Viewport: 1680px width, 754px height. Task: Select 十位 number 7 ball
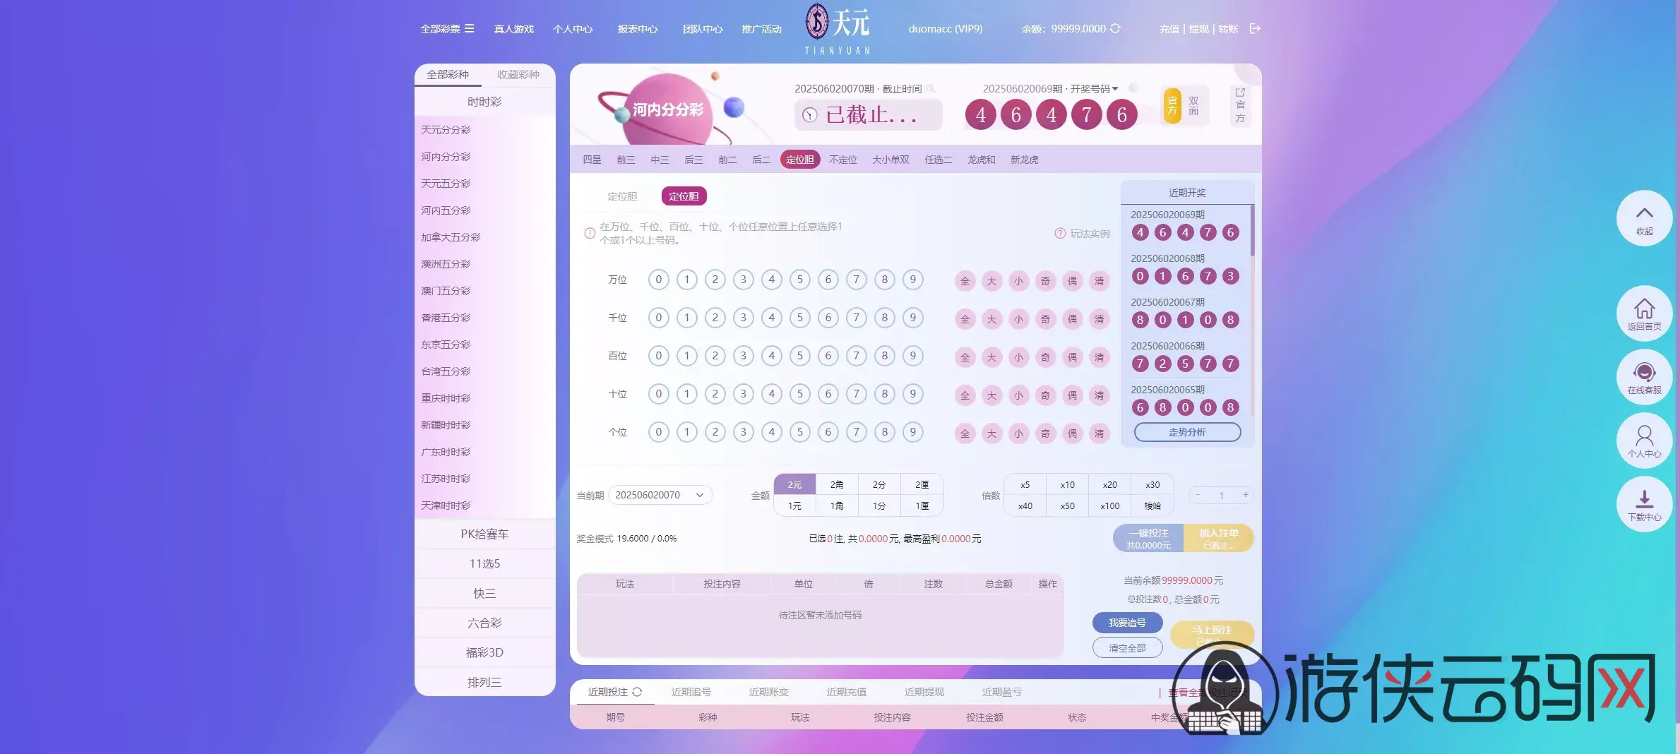(857, 394)
